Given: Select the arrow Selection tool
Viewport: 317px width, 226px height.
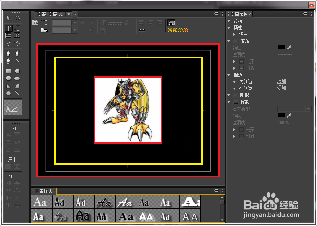Looking at the screenshot, I should 8,18.
